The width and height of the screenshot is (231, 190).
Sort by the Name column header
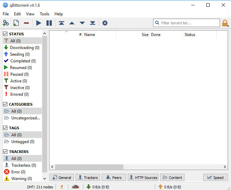[x=99, y=35]
